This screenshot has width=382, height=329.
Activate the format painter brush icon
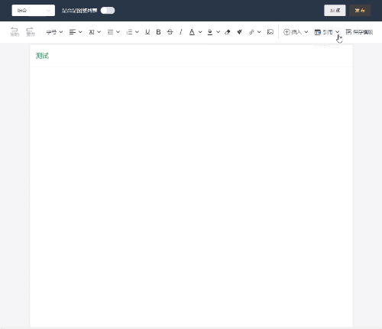[239, 32]
